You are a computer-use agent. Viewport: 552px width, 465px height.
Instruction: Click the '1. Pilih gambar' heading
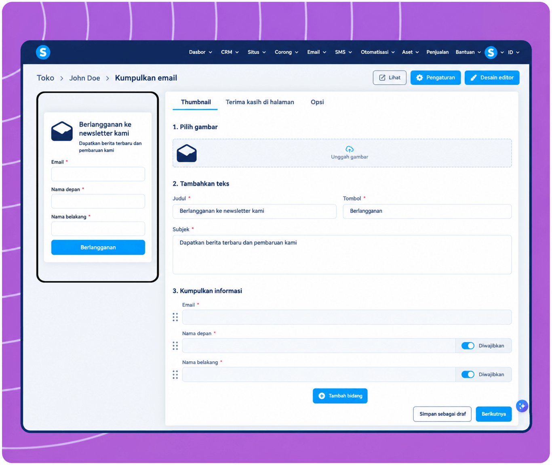(x=195, y=127)
